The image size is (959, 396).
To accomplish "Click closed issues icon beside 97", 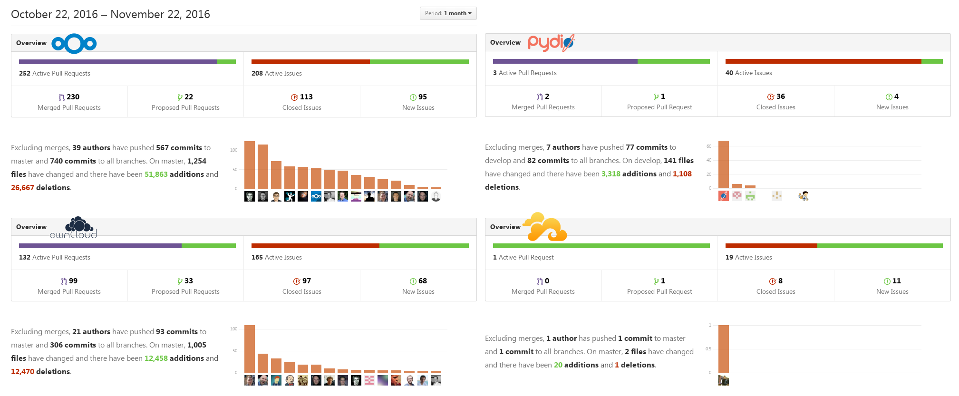I will (x=297, y=281).
